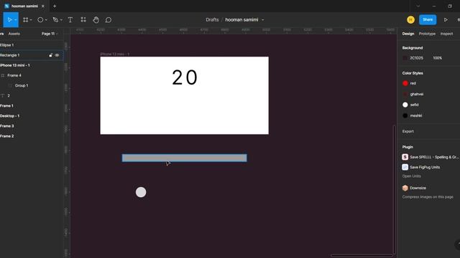The height and width of the screenshot is (258, 460).
Task: Click the Share button
Action: (428, 19)
